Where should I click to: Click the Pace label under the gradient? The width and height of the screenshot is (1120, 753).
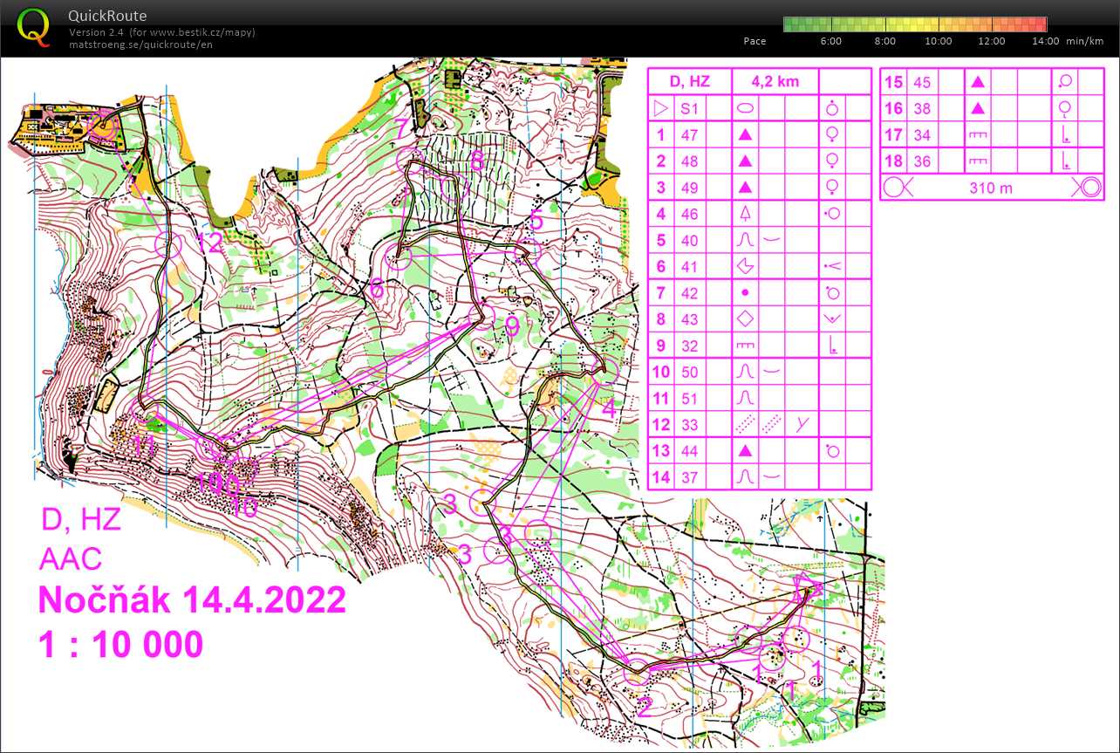tap(755, 40)
